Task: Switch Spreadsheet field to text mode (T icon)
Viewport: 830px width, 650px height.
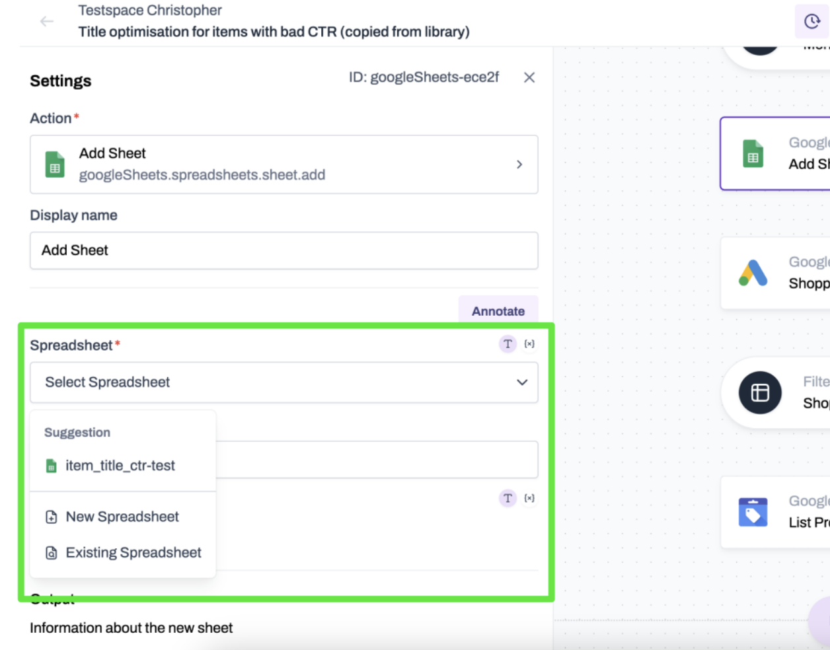Action: click(508, 343)
